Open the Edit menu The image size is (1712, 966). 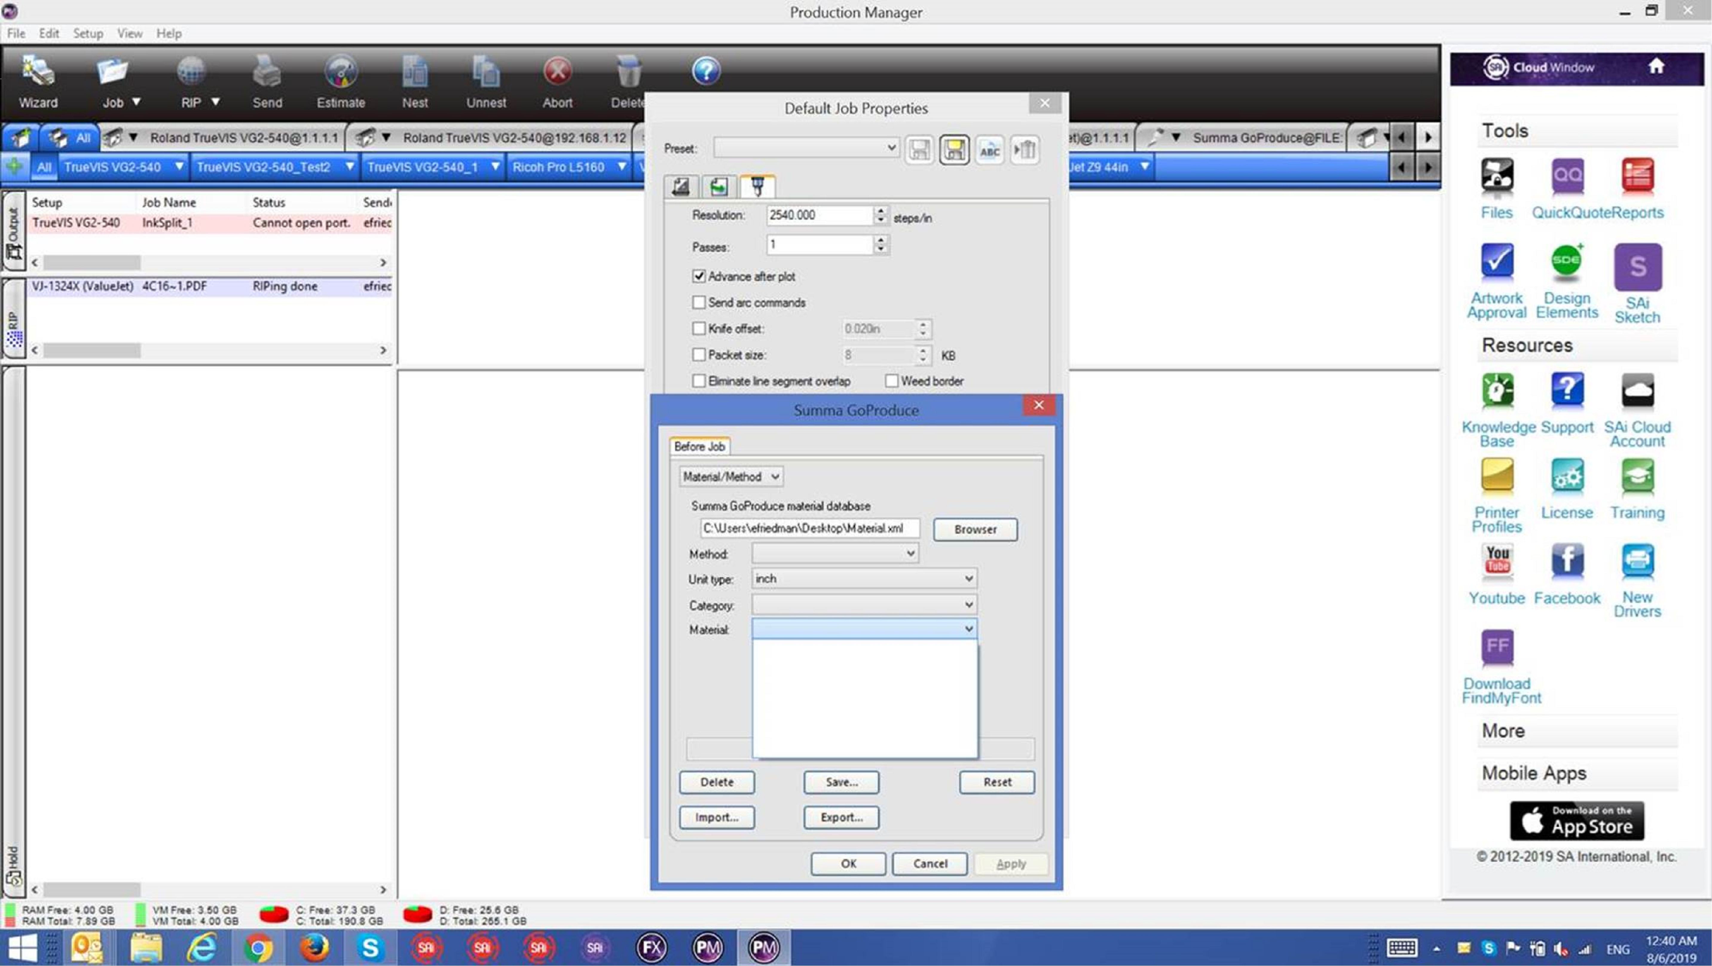click(48, 33)
